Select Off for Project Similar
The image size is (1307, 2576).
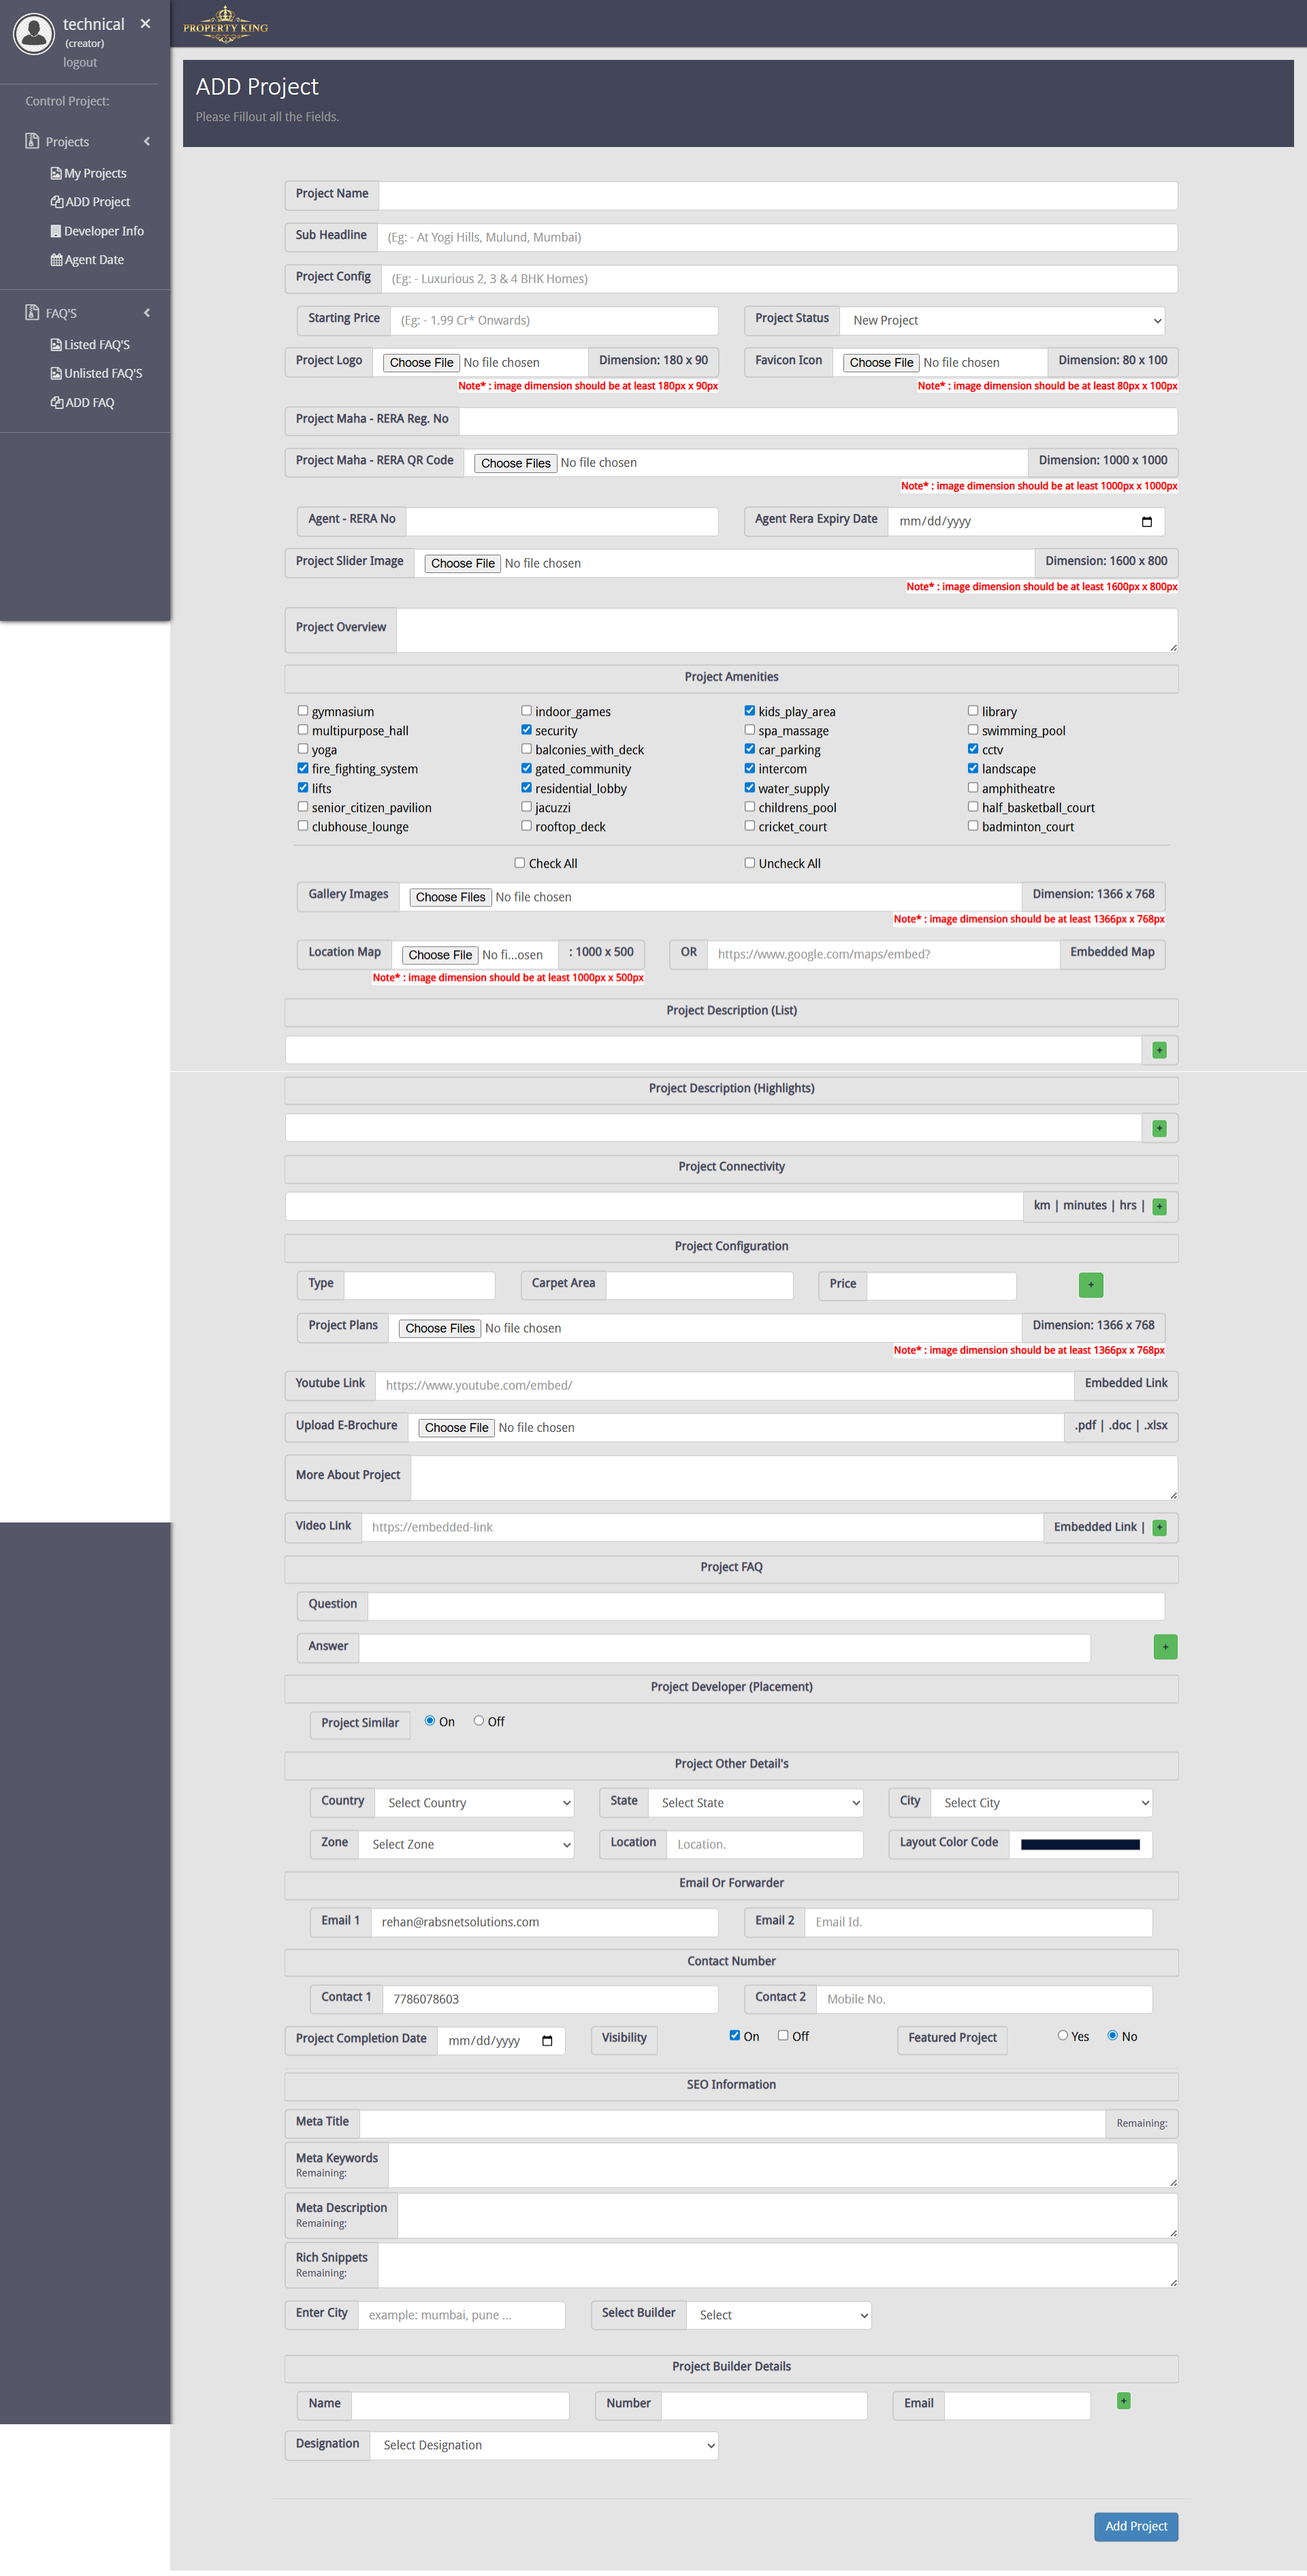click(479, 1721)
